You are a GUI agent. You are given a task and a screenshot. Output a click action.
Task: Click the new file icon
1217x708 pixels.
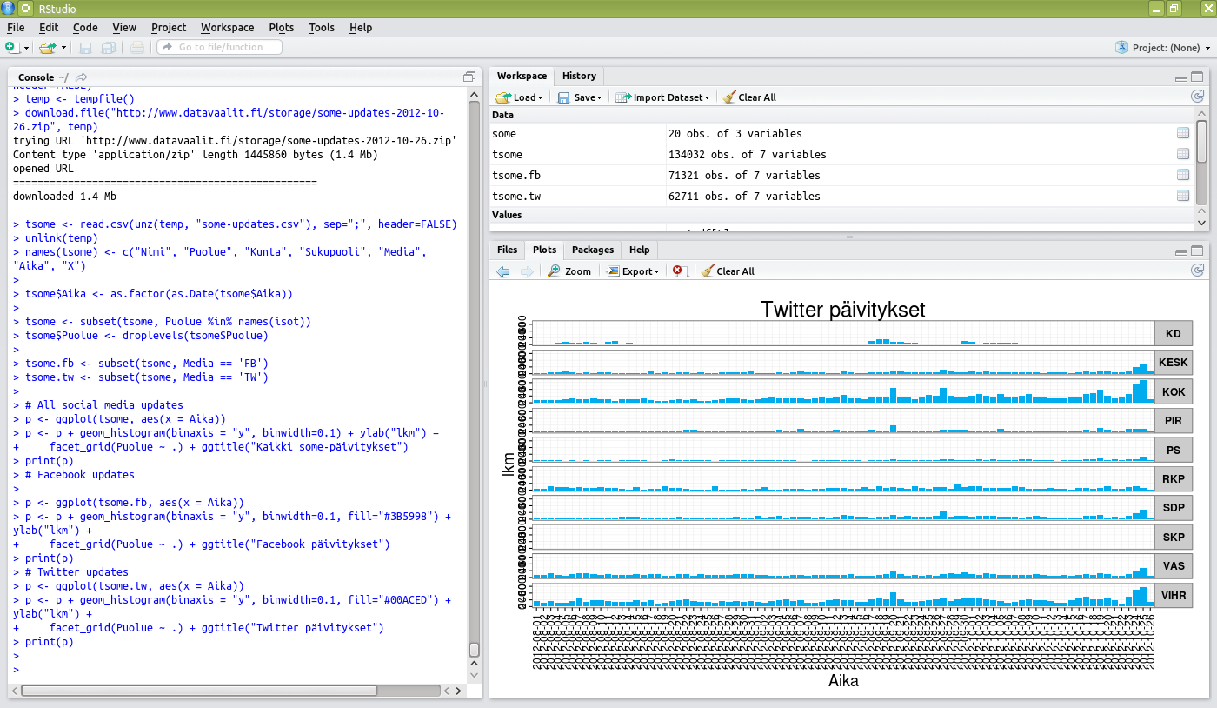12,47
